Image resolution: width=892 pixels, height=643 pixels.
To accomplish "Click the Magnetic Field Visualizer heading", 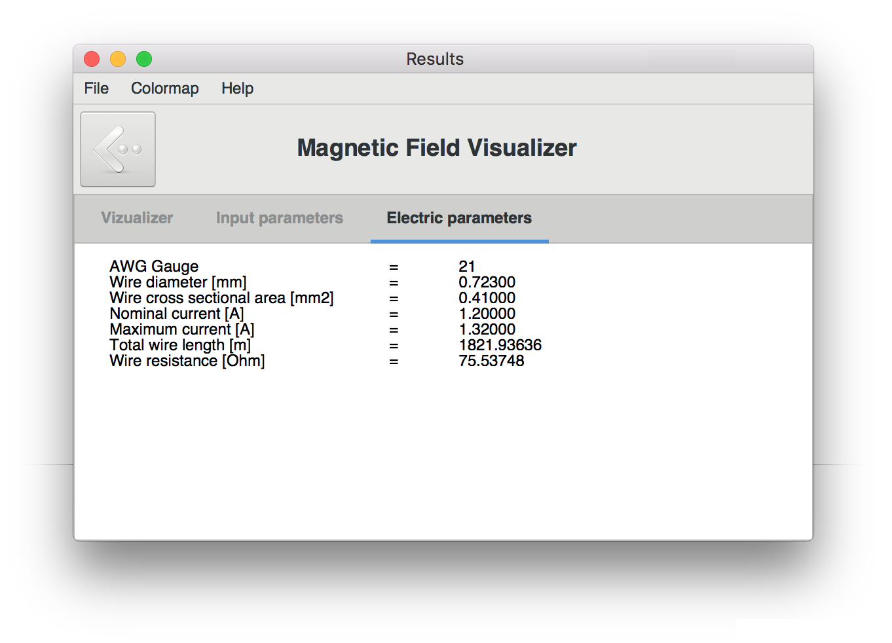I will [x=437, y=148].
